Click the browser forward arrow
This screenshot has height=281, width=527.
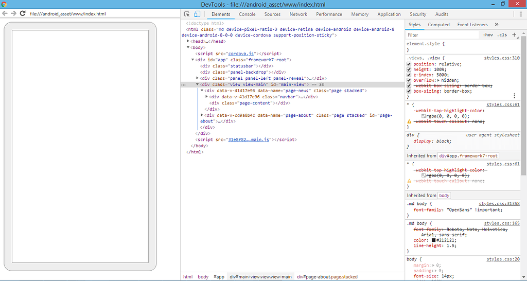click(14, 13)
